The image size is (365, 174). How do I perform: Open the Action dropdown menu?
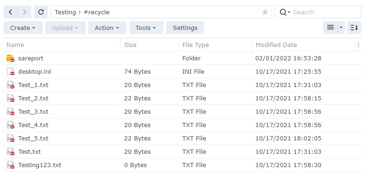click(x=107, y=28)
